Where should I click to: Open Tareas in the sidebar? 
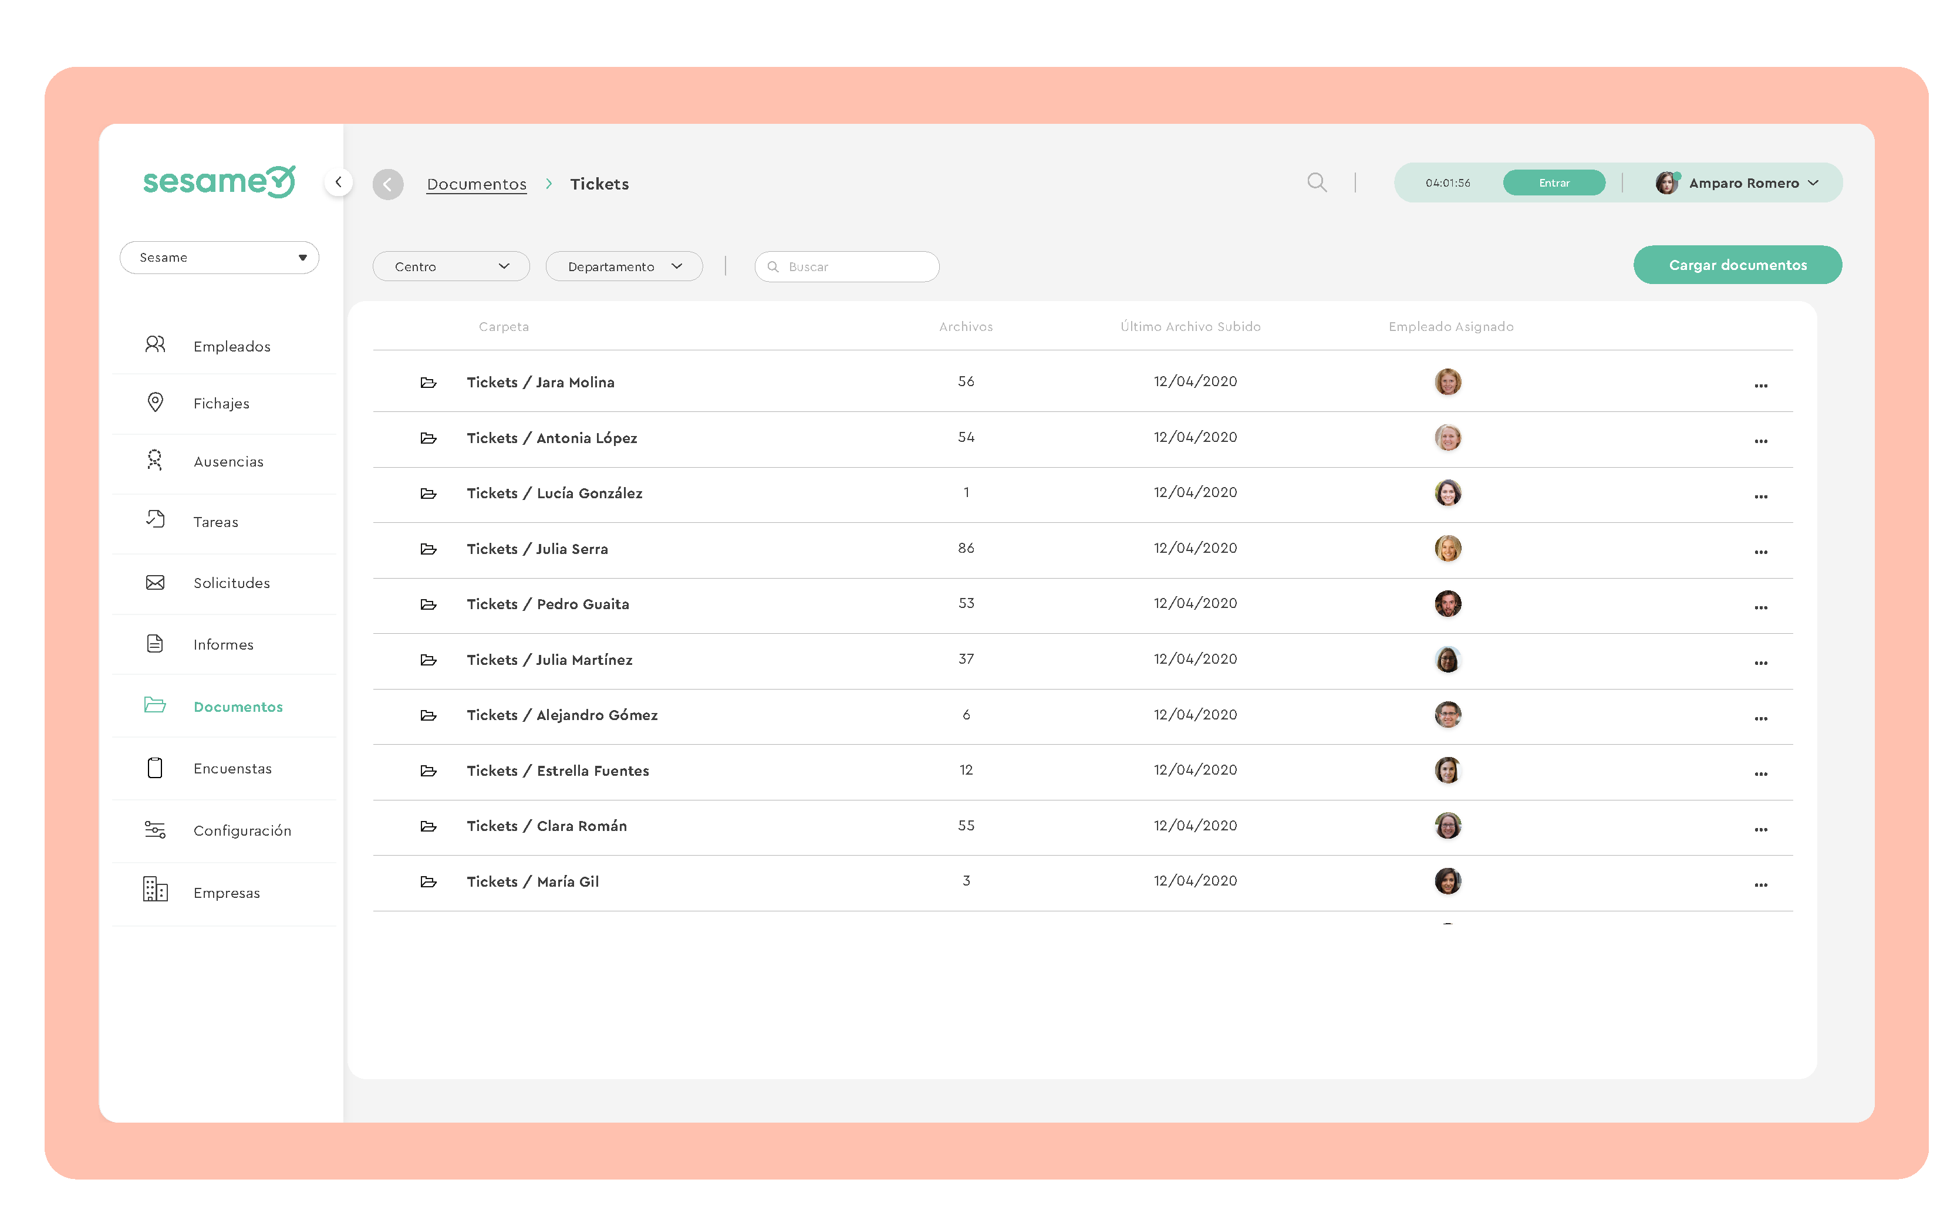tap(216, 522)
